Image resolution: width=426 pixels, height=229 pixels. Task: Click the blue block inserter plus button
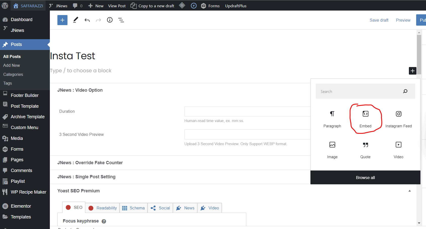tap(62, 20)
